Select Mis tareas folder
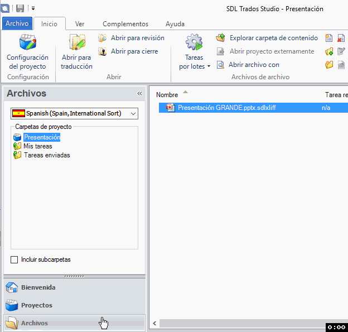Image resolution: width=348 pixels, height=332 pixels. pyautogui.click(x=38, y=146)
